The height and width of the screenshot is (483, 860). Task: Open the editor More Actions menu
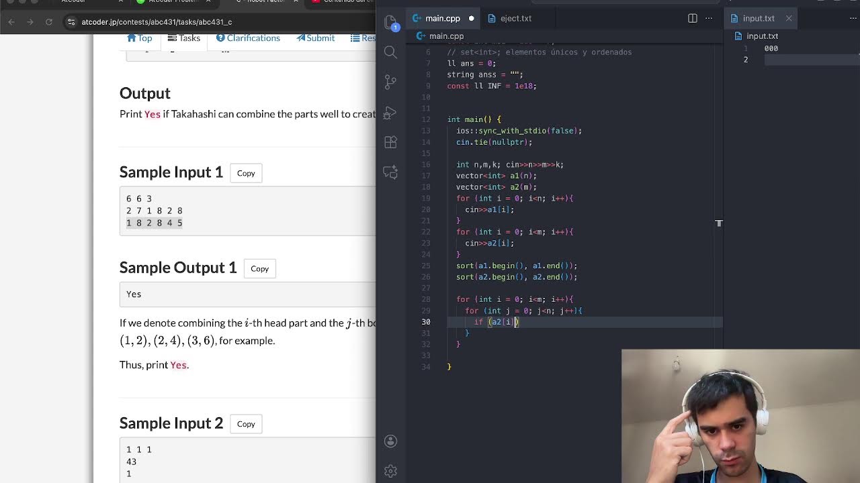[709, 18]
